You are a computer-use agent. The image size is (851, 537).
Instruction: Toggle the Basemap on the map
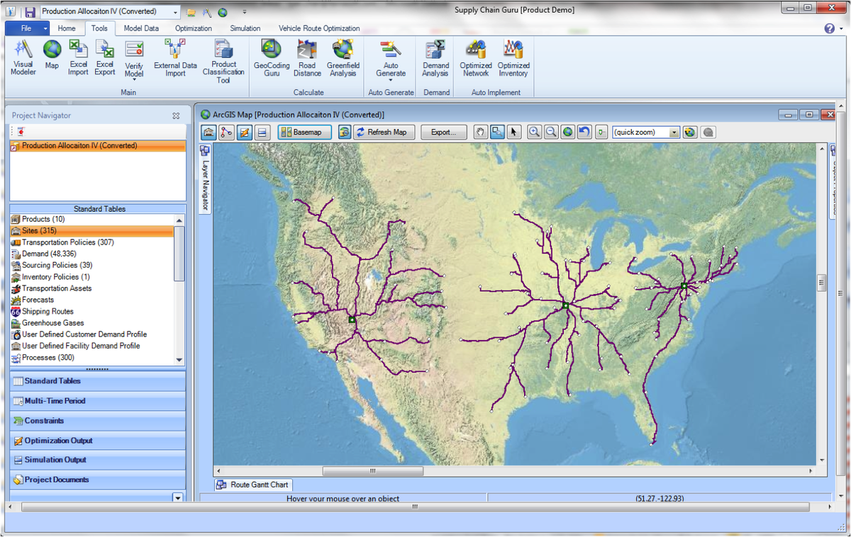pos(304,132)
